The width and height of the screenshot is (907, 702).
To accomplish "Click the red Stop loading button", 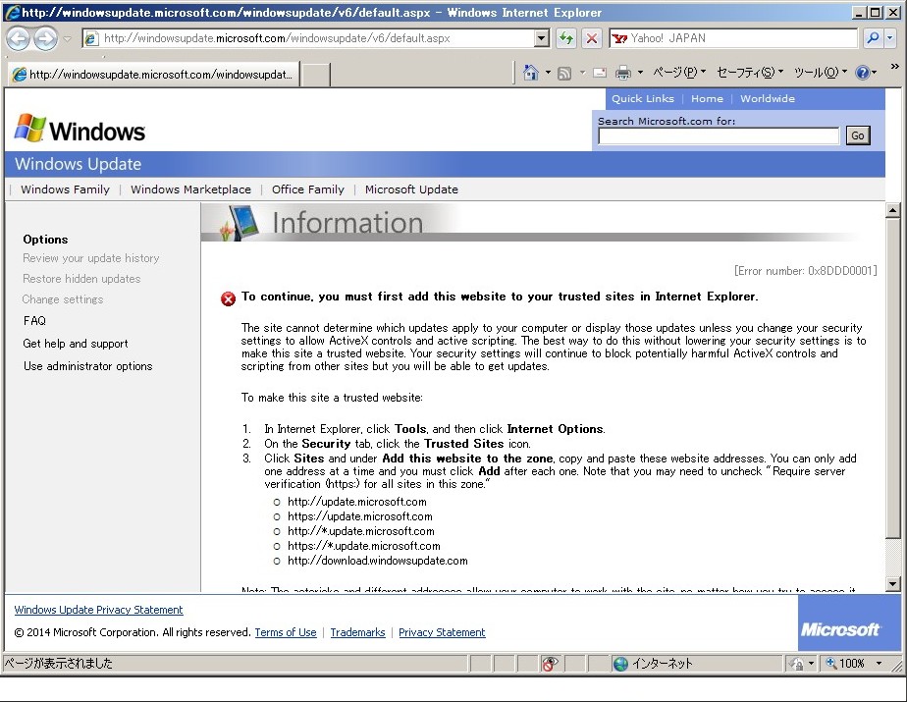I will [591, 38].
